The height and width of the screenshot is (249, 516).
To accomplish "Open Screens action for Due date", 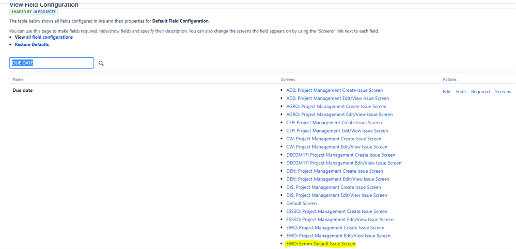I will tap(503, 92).
